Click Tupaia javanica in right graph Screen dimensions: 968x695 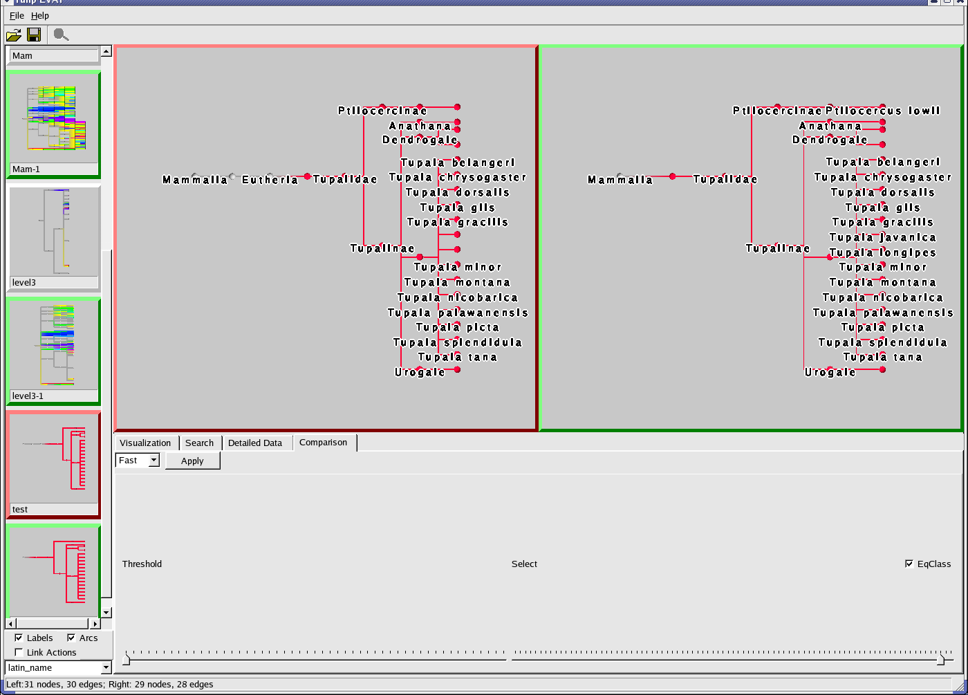tap(883, 237)
